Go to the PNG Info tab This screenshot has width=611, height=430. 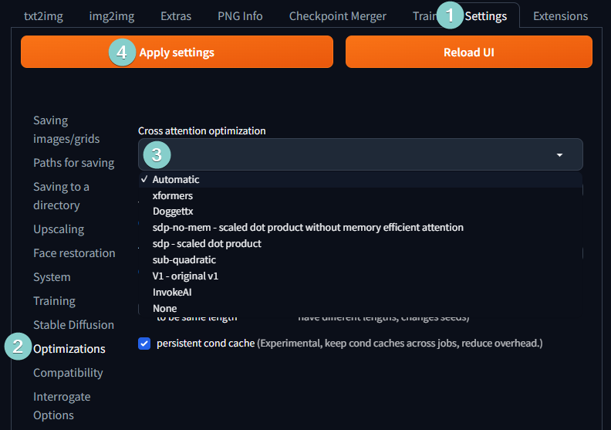tap(240, 15)
